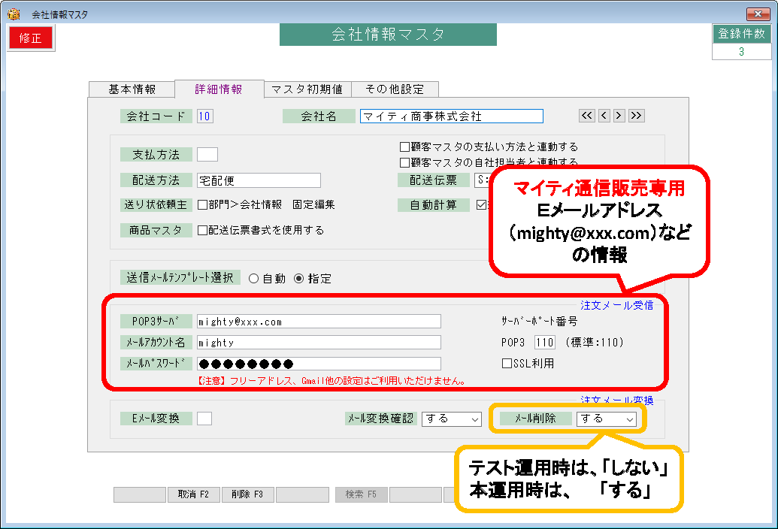778x529 pixels.
Task: Jump to last record with >> button
Action: click(x=637, y=116)
